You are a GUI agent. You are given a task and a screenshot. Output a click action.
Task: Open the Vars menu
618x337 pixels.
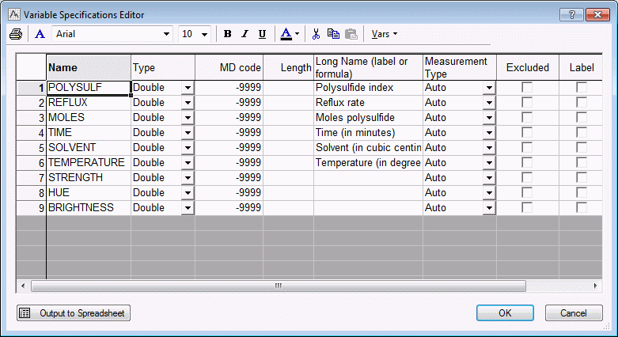point(385,34)
